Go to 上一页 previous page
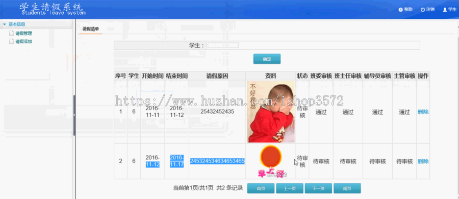 290,188
